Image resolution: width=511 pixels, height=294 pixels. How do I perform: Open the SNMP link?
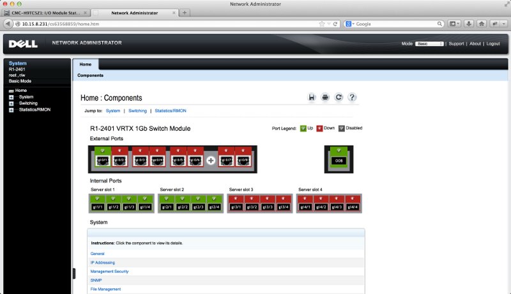click(x=96, y=280)
